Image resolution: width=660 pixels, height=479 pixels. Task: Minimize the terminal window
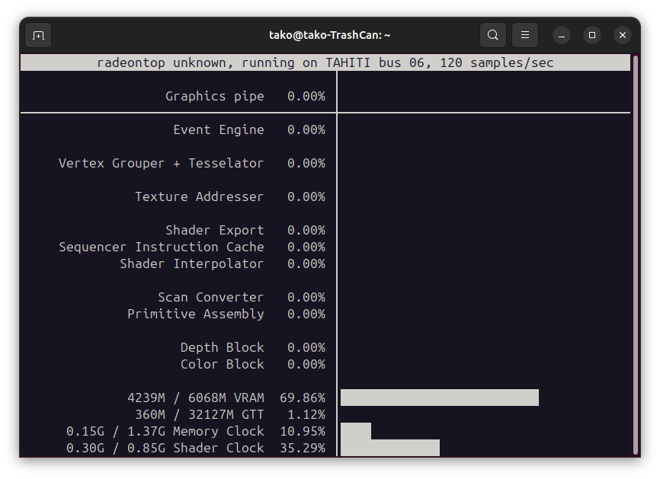point(562,35)
